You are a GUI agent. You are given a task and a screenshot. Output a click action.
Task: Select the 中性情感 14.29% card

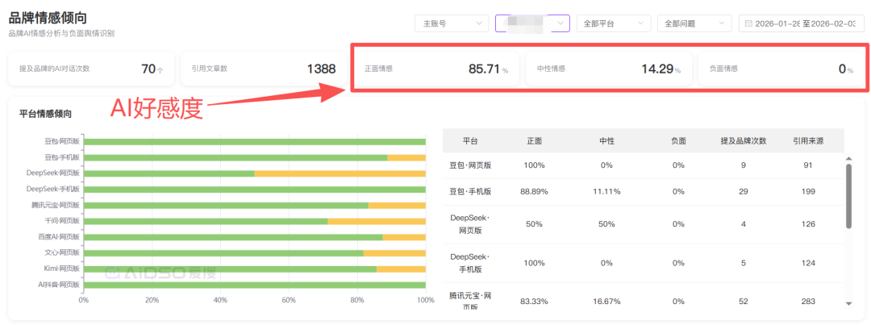(x=608, y=69)
